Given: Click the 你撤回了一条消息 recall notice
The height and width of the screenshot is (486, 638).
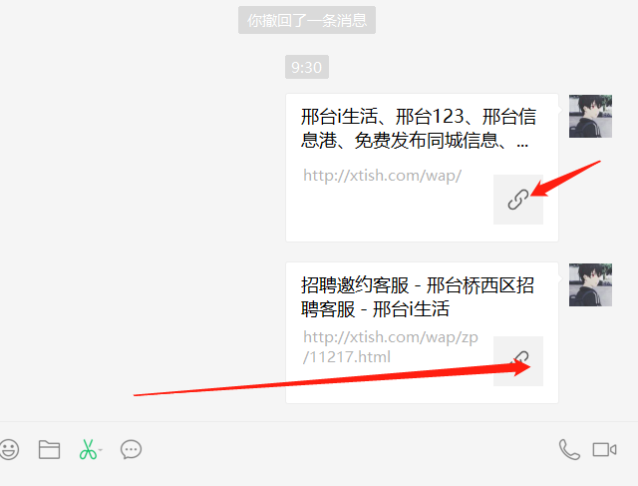Looking at the screenshot, I should [307, 20].
